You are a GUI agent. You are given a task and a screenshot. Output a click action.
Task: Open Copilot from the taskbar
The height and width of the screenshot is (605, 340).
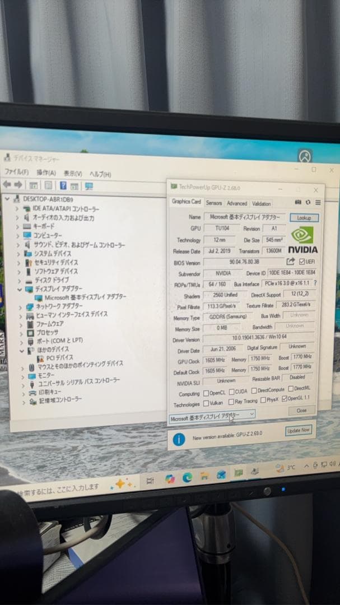click(x=170, y=479)
